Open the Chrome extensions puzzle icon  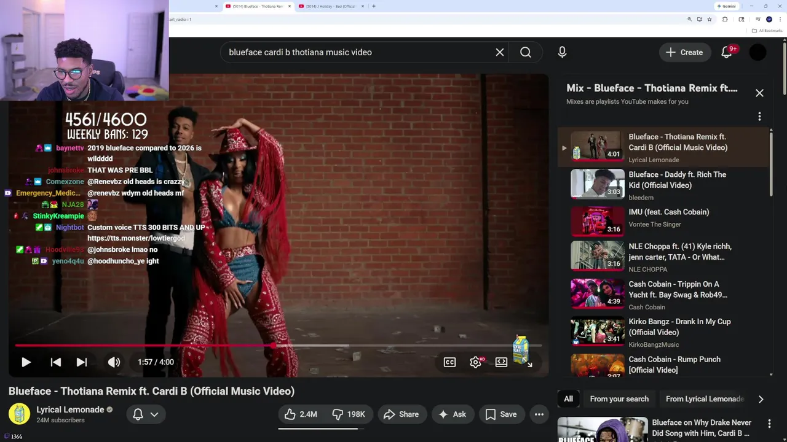tap(725, 20)
